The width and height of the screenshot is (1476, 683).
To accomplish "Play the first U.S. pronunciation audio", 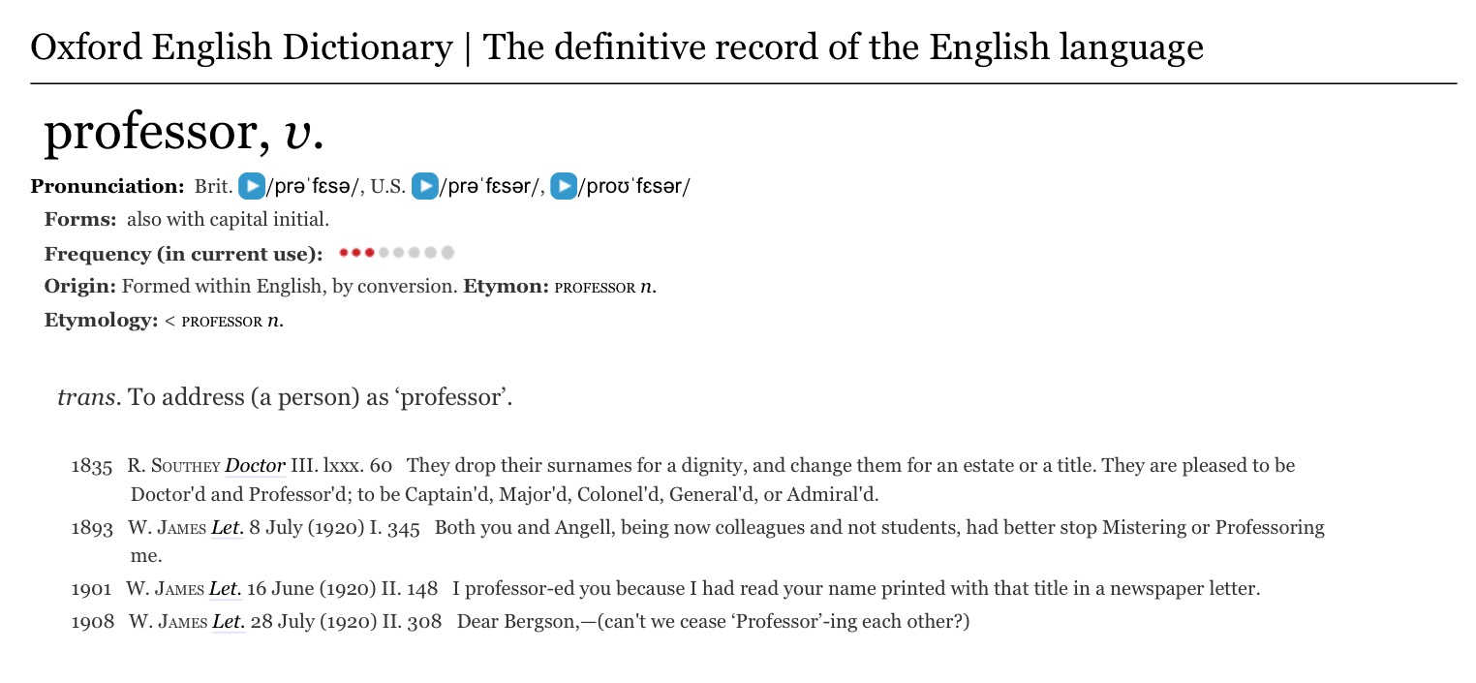I will pos(424,186).
